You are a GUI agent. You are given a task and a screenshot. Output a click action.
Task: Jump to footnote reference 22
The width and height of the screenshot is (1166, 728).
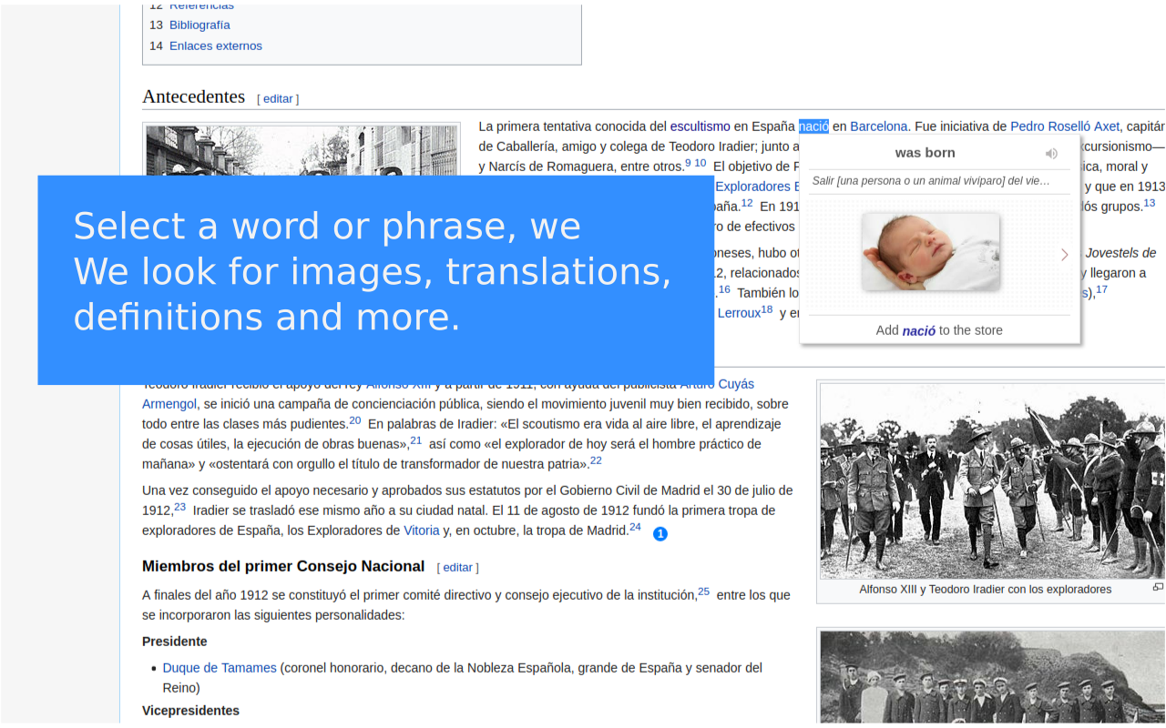(596, 460)
